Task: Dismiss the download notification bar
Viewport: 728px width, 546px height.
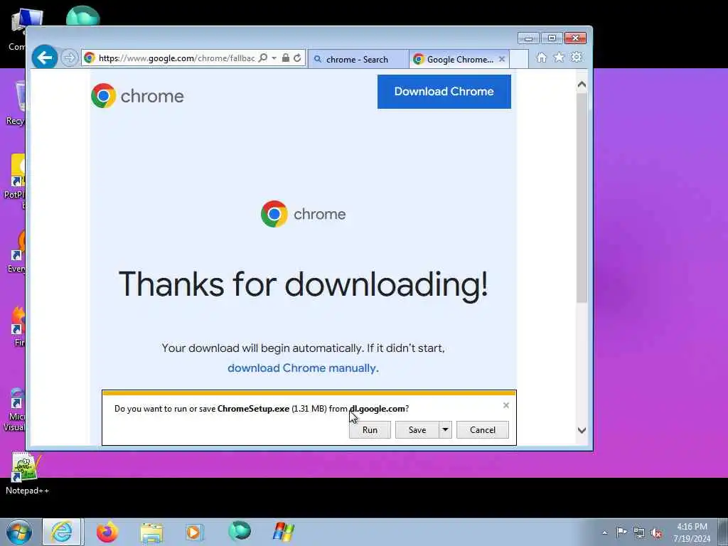Action: point(506,405)
